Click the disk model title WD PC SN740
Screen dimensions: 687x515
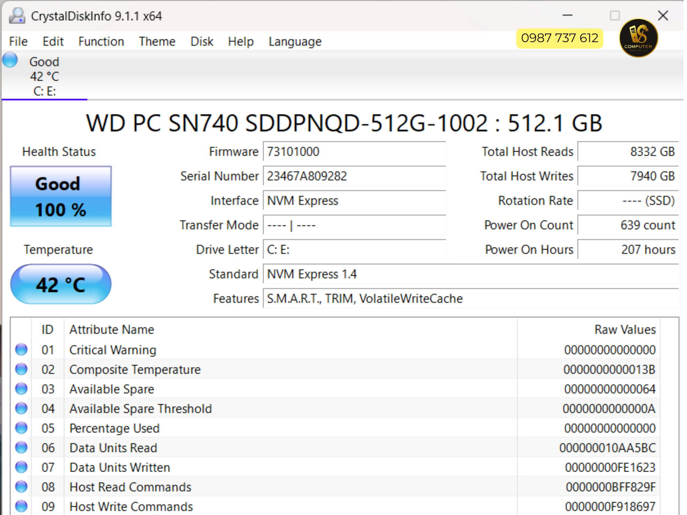coord(344,123)
